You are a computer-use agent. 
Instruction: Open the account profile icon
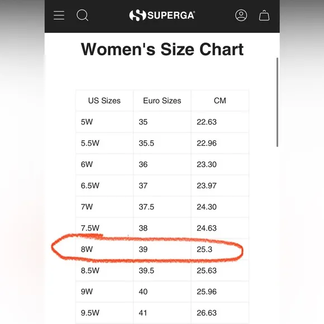[x=241, y=15]
